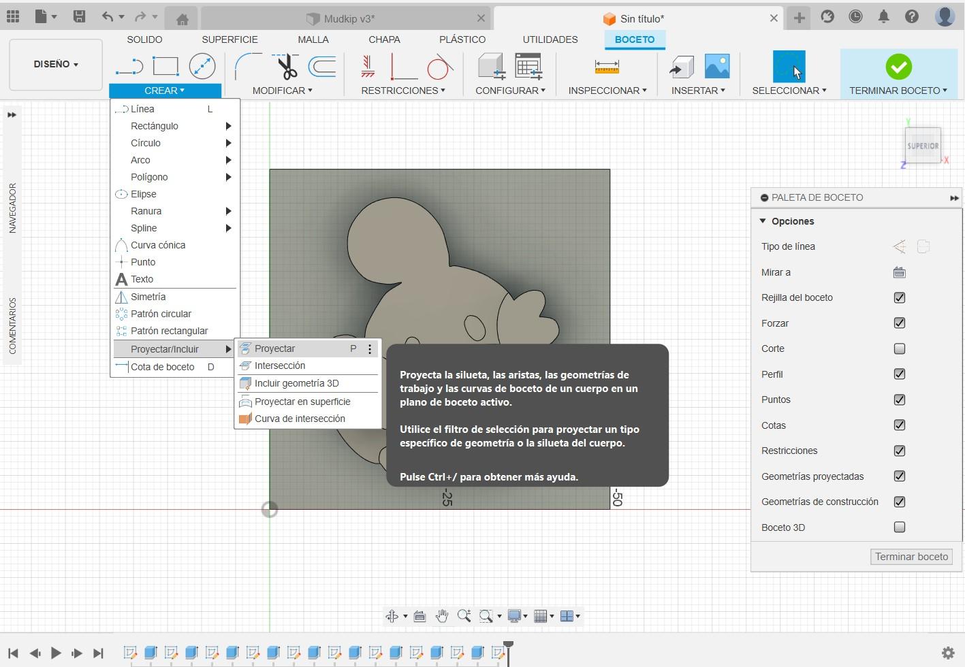Click the Terminar boceto palette button
The height and width of the screenshot is (667, 965).
(x=911, y=557)
